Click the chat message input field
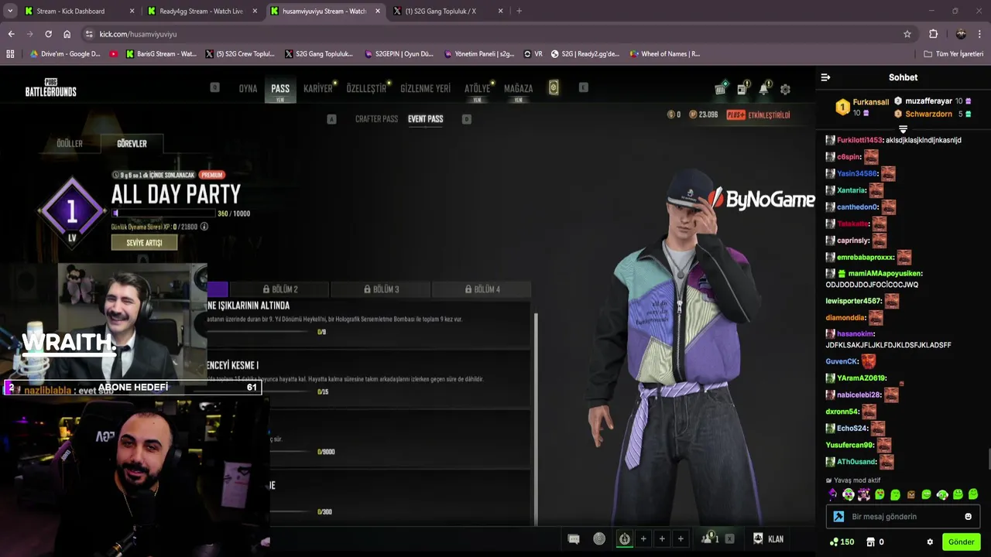The image size is (991, 557). click(903, 517)
